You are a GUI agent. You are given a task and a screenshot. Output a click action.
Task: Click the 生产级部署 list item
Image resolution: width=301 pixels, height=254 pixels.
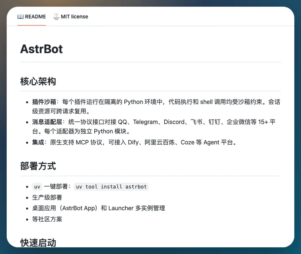[47, 198]
